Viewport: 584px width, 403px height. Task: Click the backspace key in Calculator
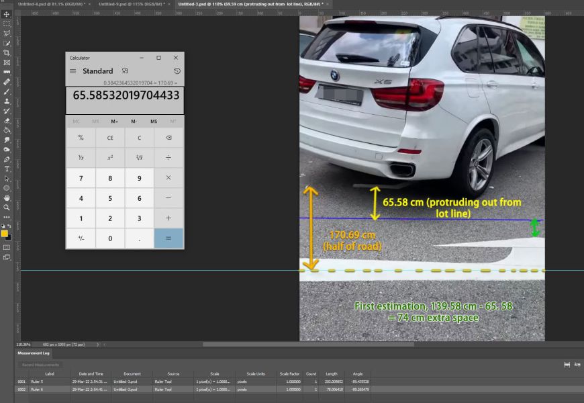coord(168,138)
